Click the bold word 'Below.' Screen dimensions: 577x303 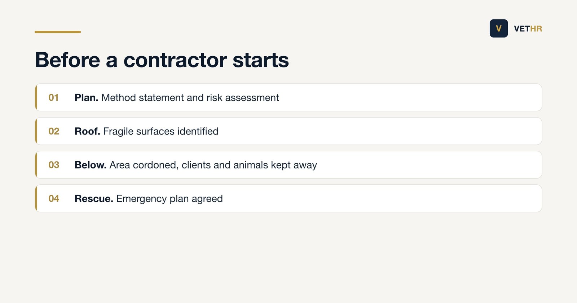click(x=91, y=165)
